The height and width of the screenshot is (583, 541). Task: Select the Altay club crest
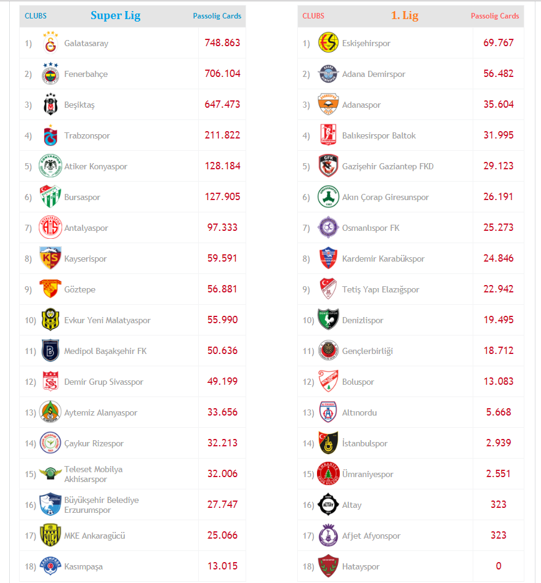pos(328,505)
